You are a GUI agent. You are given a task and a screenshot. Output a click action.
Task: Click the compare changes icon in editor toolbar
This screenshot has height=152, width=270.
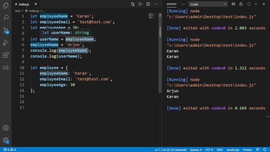(132, 4)
